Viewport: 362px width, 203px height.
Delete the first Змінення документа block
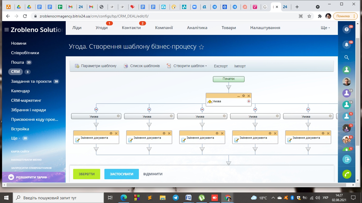point(116,133)
